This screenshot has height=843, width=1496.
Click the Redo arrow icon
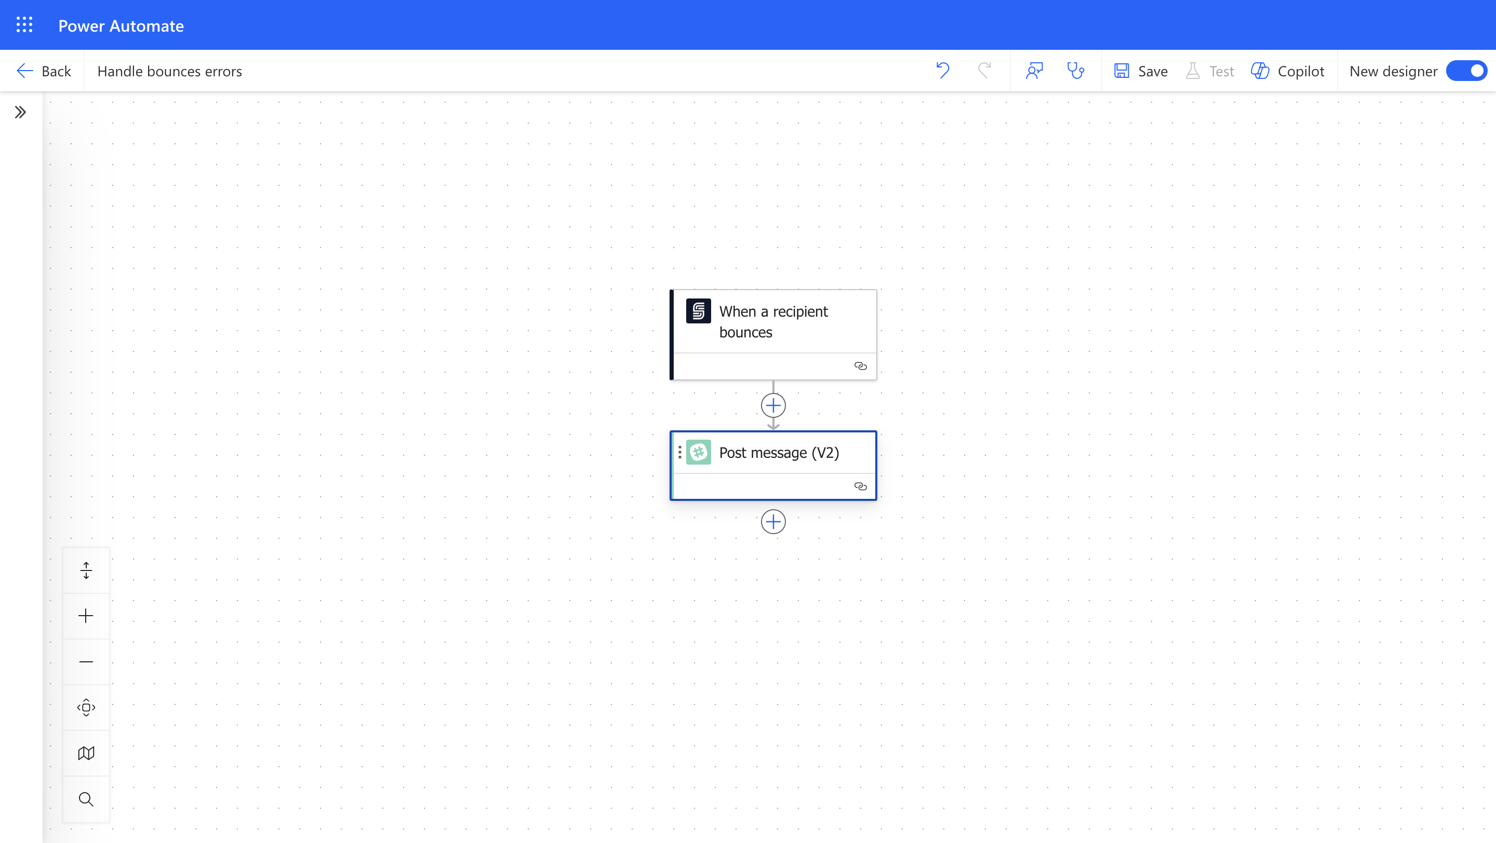tap(984, 71)
